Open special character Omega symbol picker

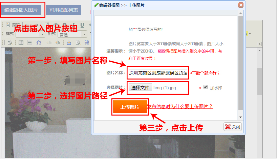tap(39, 42)
